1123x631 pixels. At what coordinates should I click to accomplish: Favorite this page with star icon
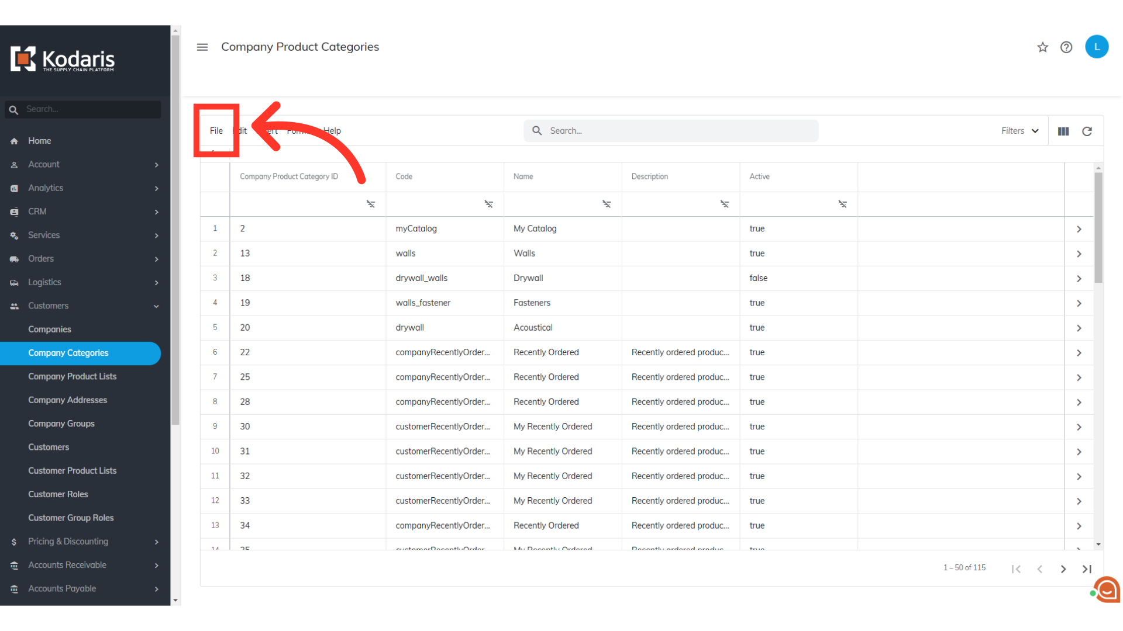pyautogui.click(x=1042, y=47)
